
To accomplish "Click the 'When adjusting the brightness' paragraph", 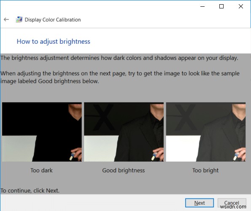I will [x=120, y=77].
